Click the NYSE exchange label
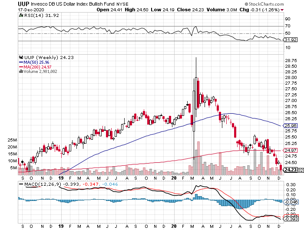 (x=122, y=4)
